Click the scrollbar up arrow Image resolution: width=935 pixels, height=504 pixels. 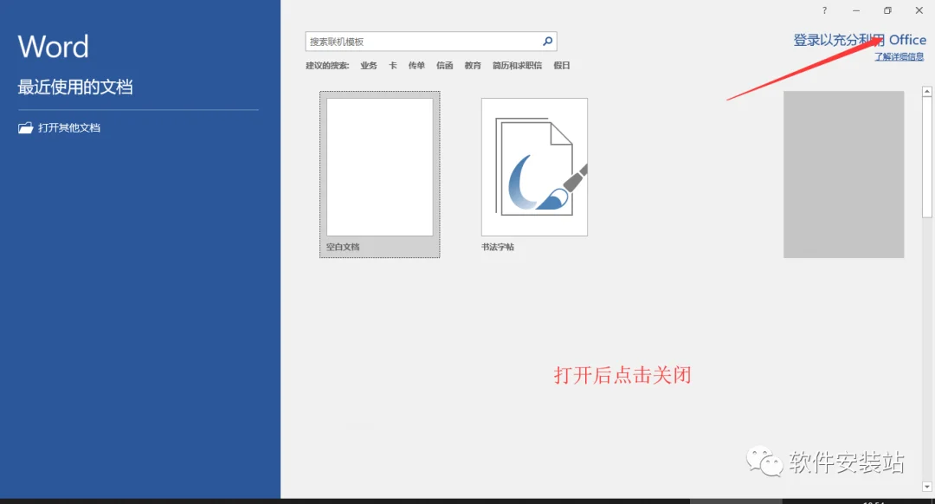click(x=927, y=91)
